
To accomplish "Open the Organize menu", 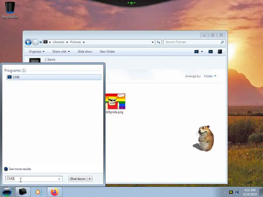I will point(37,51).
